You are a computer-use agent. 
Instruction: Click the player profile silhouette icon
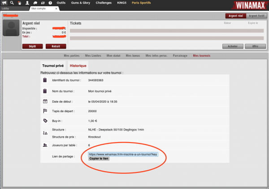[27, 3]
